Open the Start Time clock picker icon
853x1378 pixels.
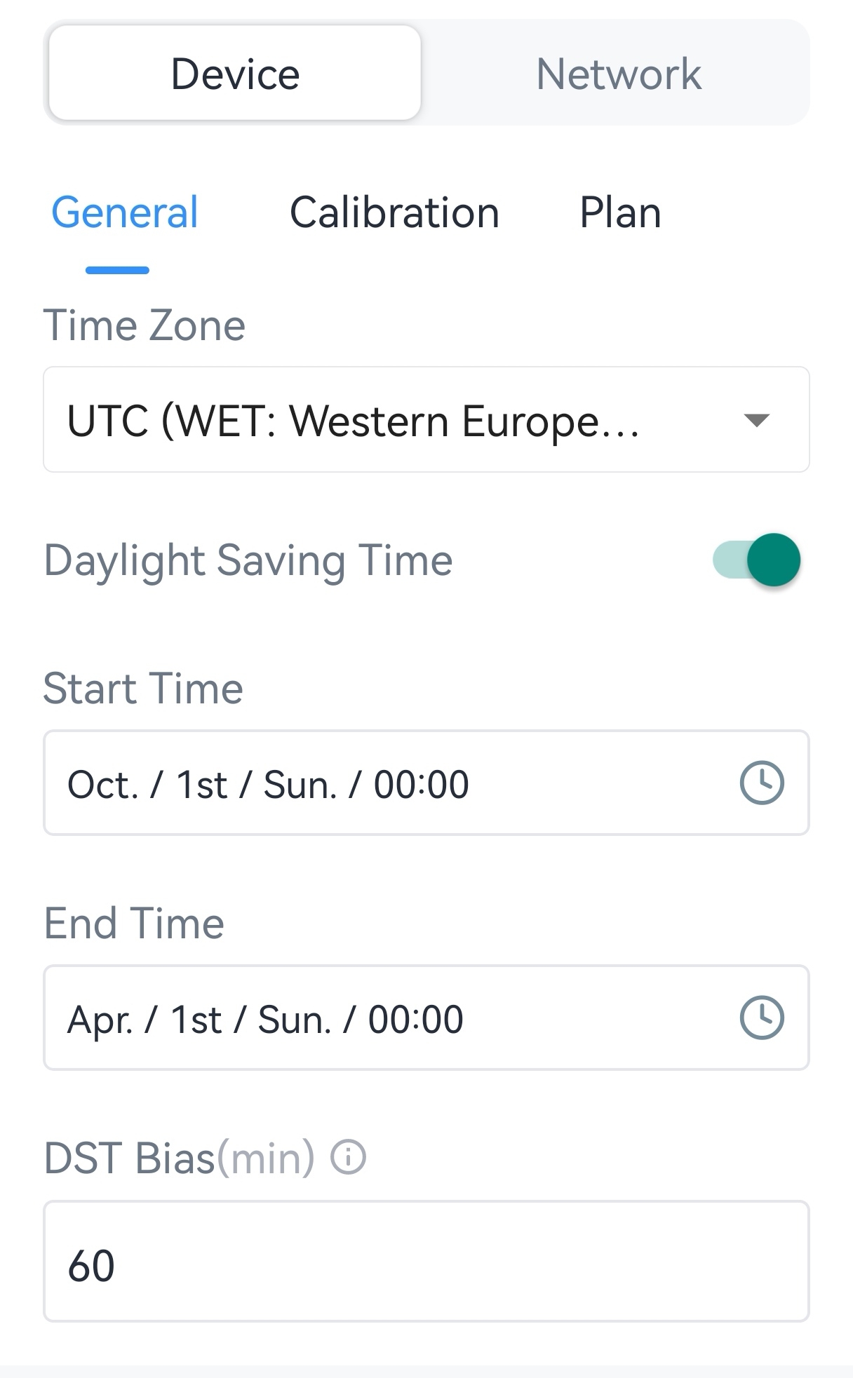(x=762, y=783)
